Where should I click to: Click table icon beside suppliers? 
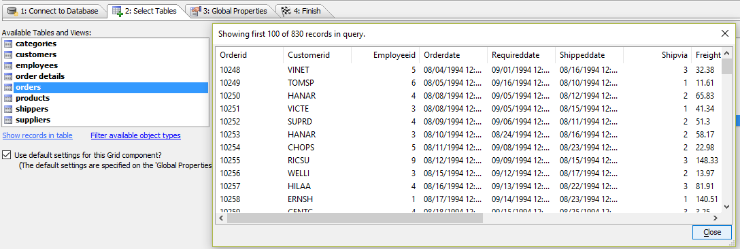(8, 120)
